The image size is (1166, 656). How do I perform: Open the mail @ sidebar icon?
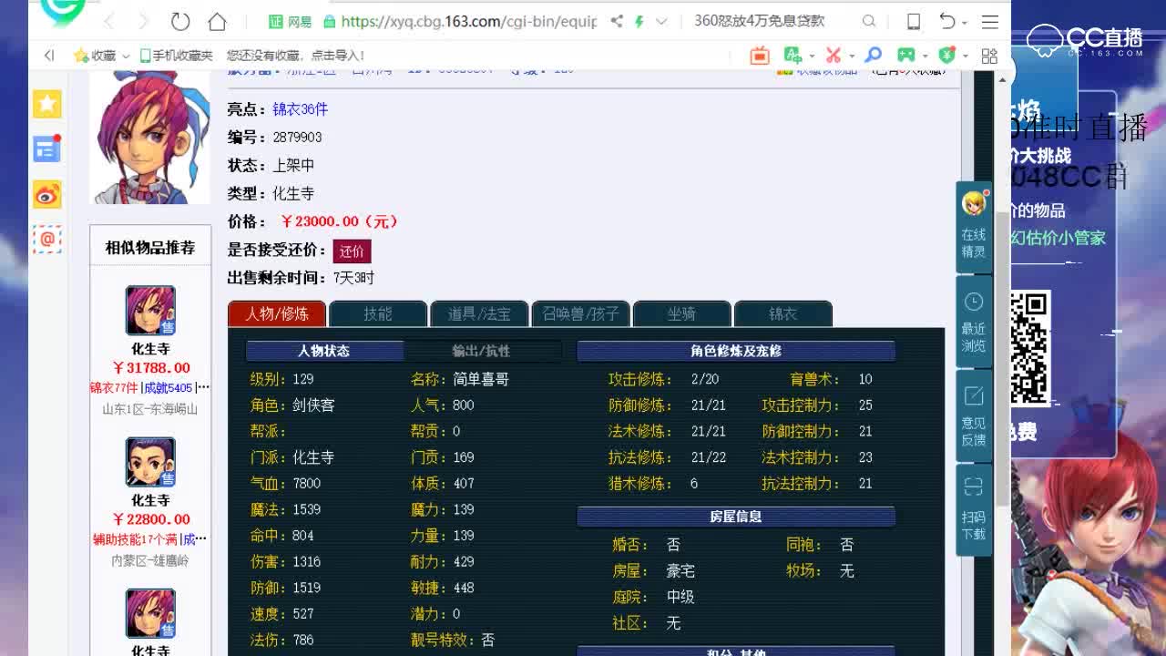pos(47,239)
